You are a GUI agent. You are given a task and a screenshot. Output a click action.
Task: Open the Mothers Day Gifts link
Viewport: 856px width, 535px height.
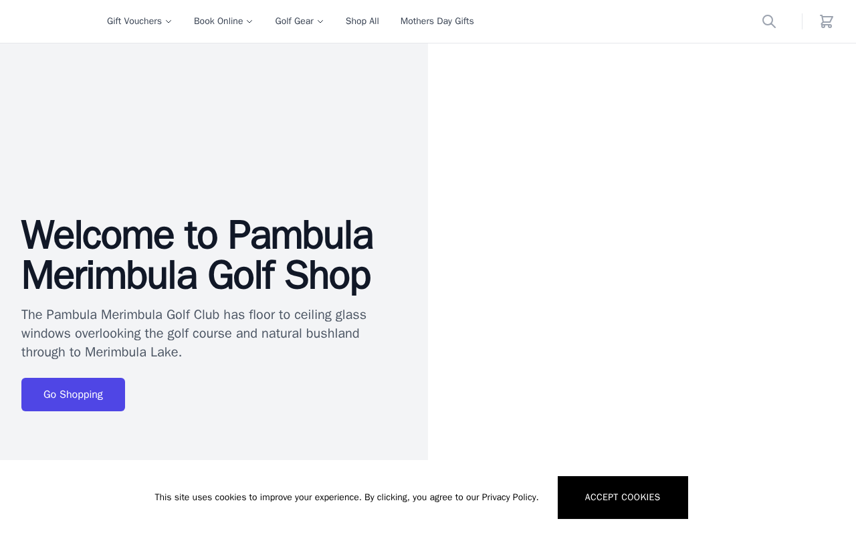(437, 21)
